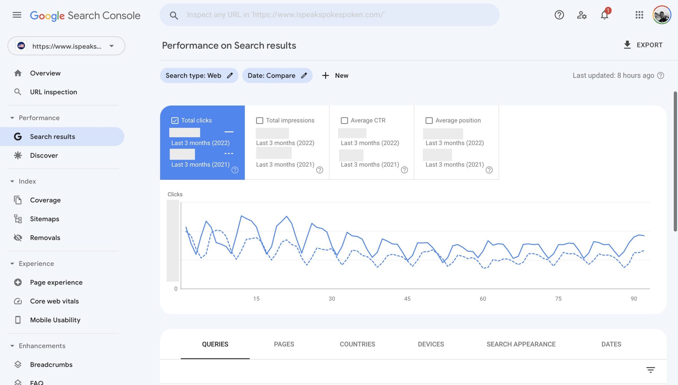Open the notifications bell
Viewport: 678px width, 385px height.
point(605,15)
